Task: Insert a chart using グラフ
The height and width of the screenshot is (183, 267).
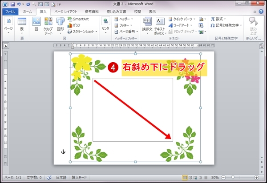Action: point(74,25)
